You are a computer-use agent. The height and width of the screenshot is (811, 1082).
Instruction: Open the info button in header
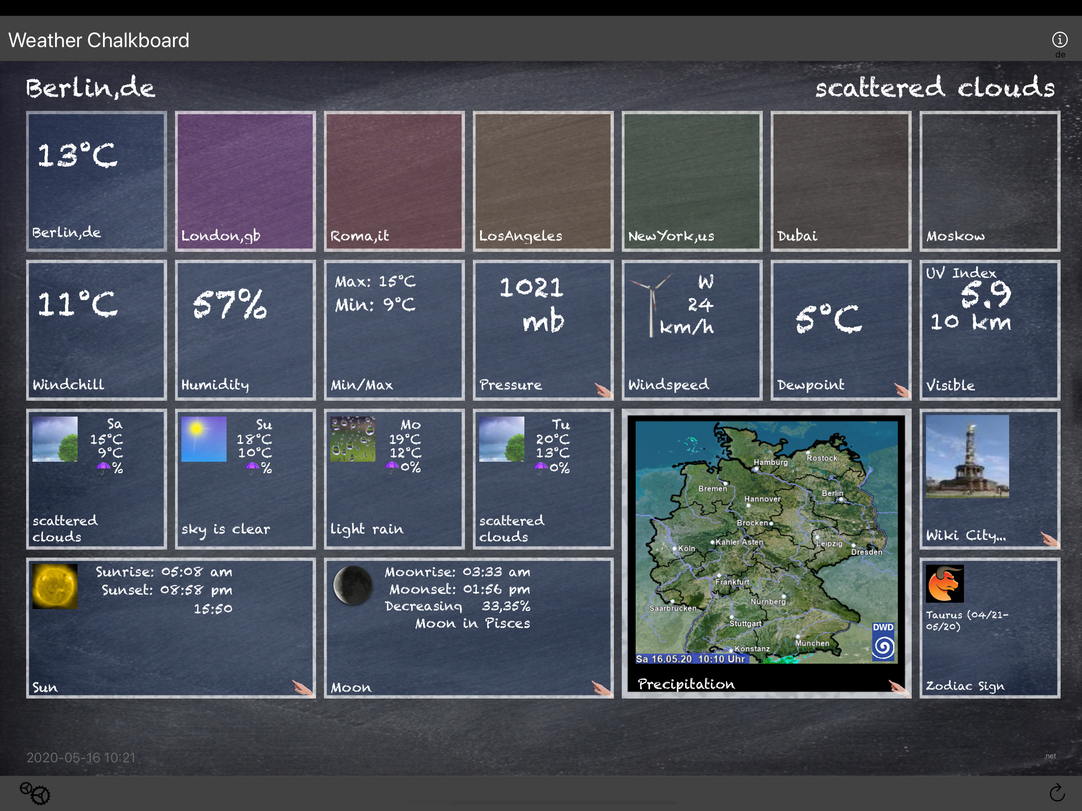click(1059, 40)
